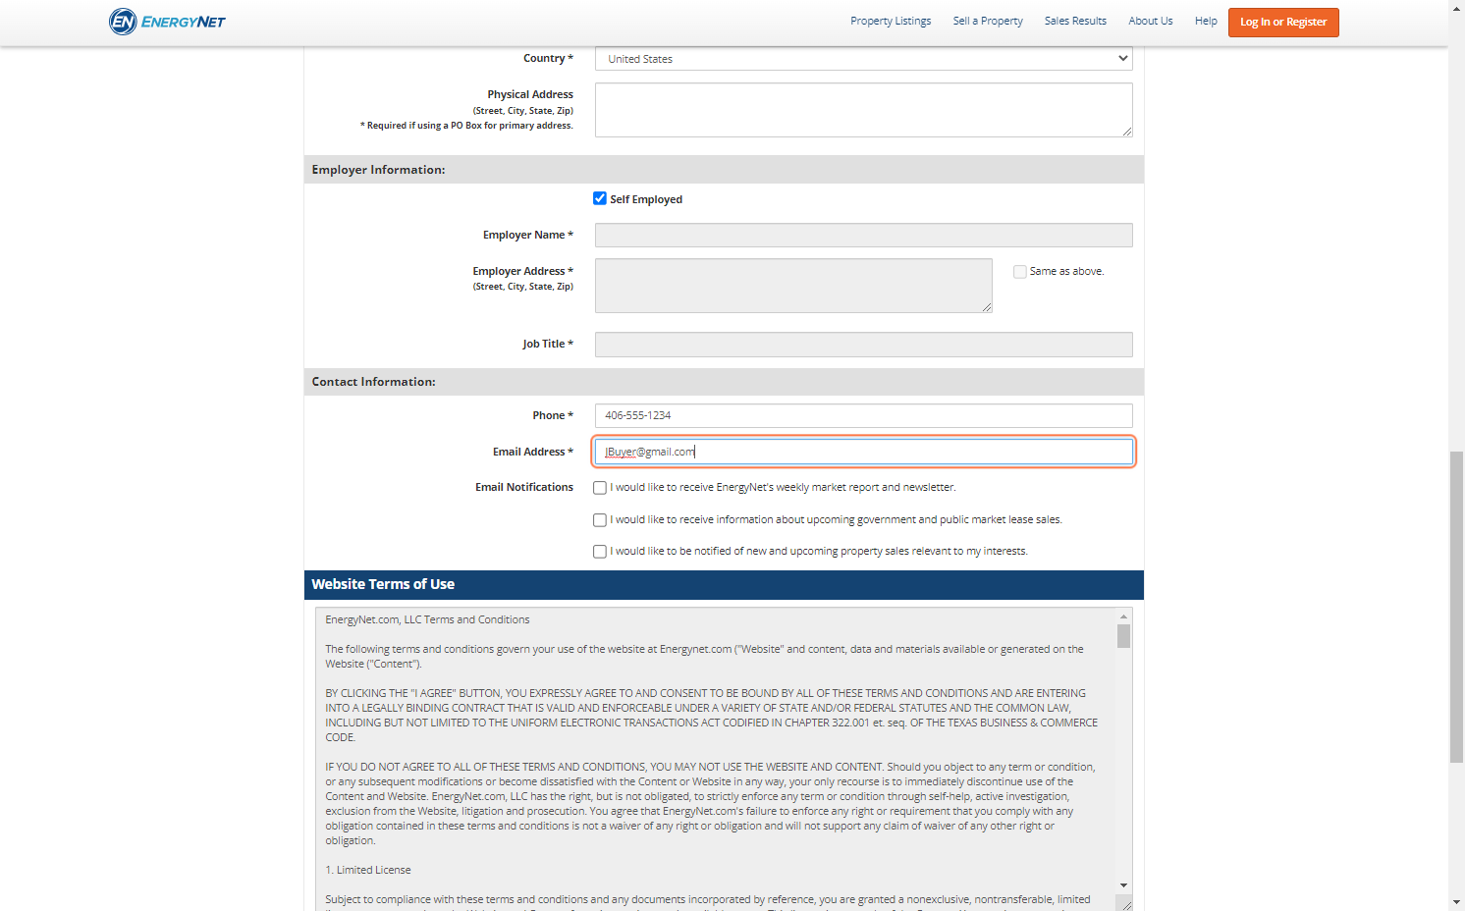The image size is (1465, 911).
Task: Check new property sales notification checkbox
Action: [600, 552]
